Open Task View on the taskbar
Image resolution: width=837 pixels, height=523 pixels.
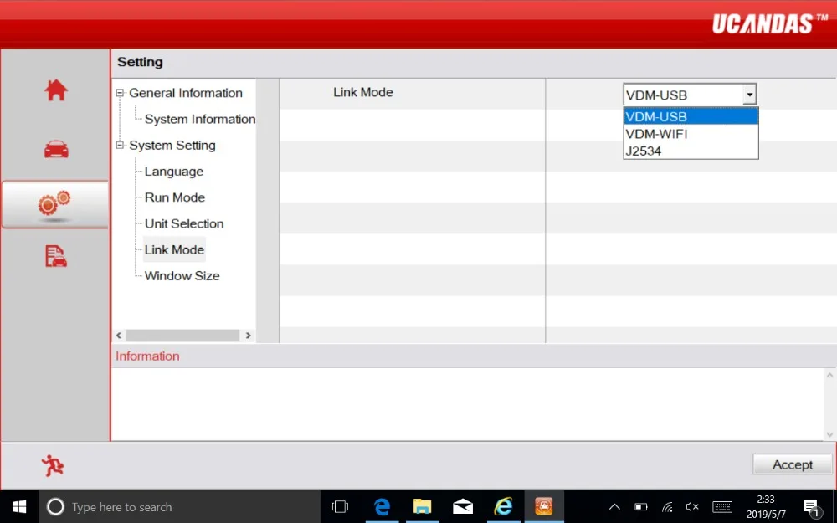coord(340,506)
